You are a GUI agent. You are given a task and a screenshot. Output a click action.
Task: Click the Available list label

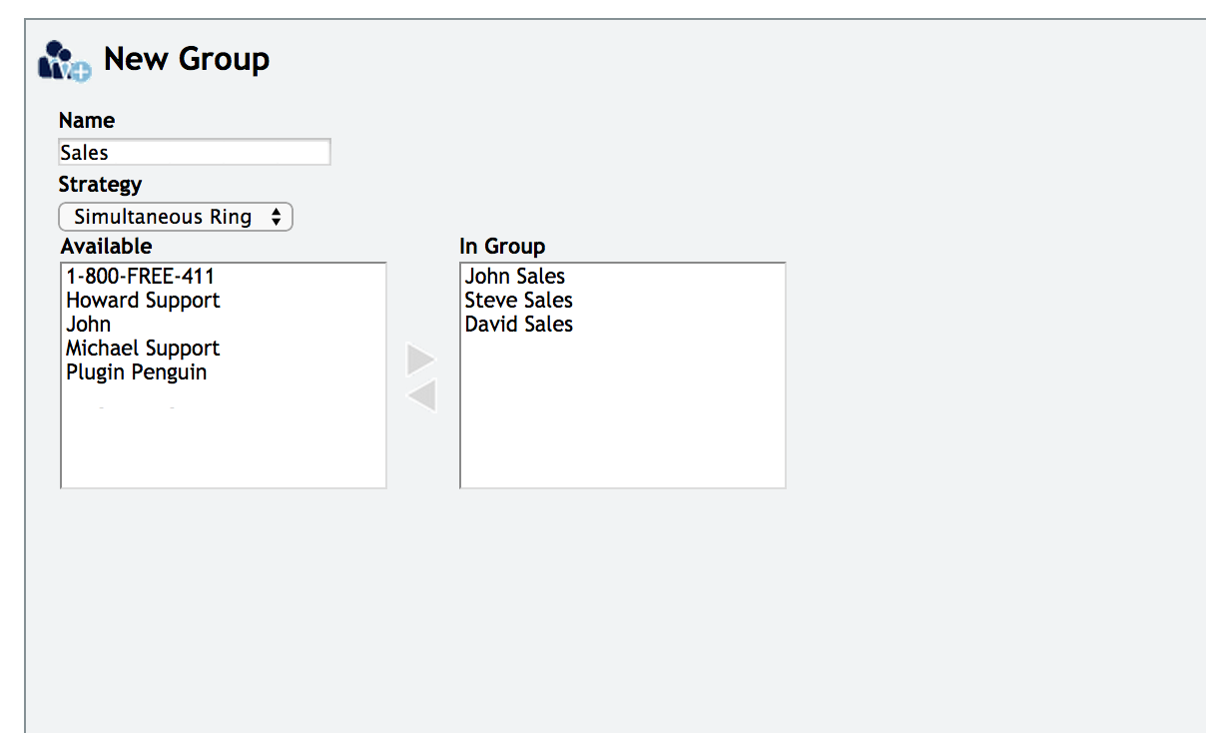coord(107,247)
